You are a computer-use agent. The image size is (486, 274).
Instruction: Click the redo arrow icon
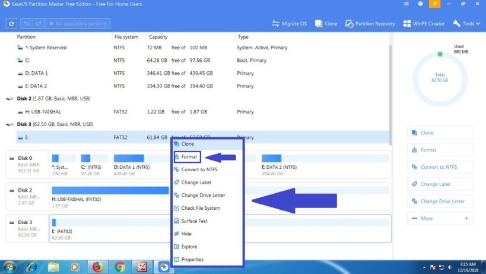pyautogui.click(x=39, y=24)
